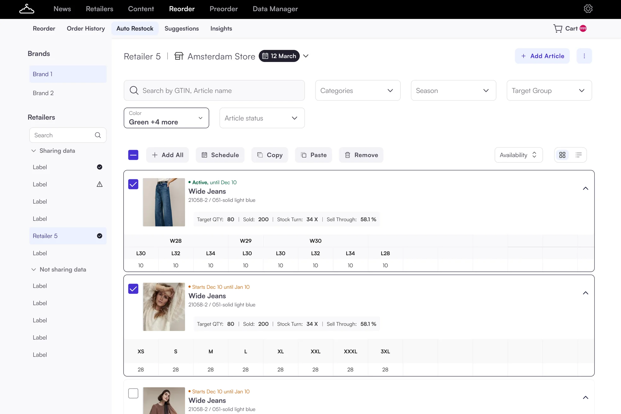Switch to grid view icon
Image resolution: width=621 pixels, height=414 pixels.
click(562, 155)
